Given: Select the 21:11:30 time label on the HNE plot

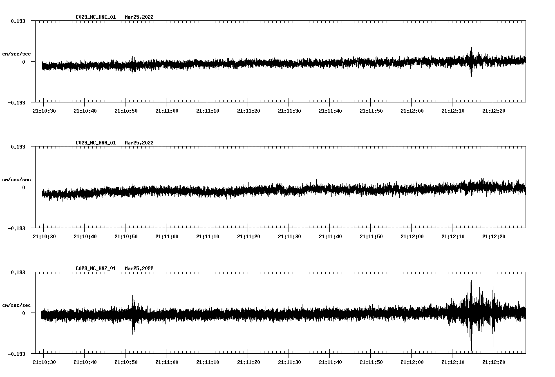Looking at the screenshot, I should [x=289, y=111].
